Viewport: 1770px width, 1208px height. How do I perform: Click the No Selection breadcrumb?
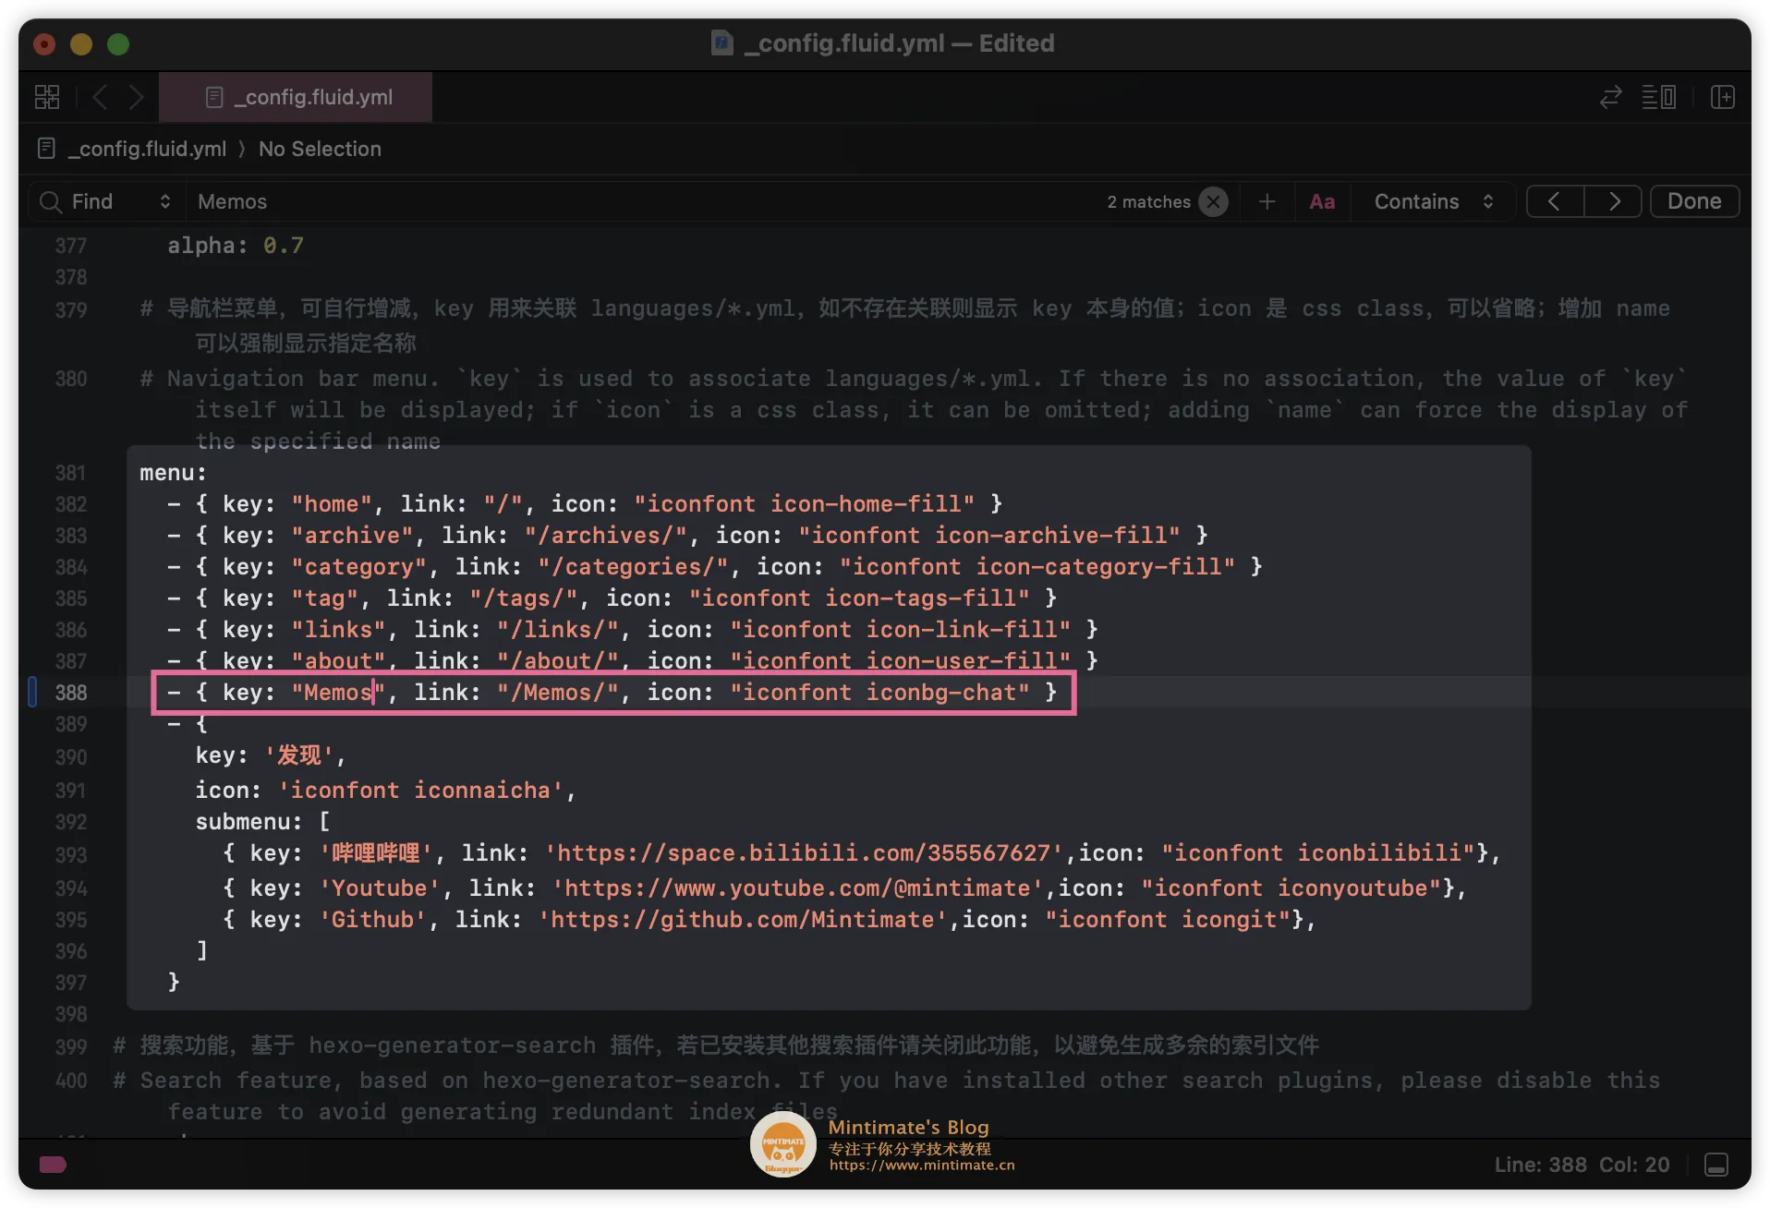click(x=320, y=149)
